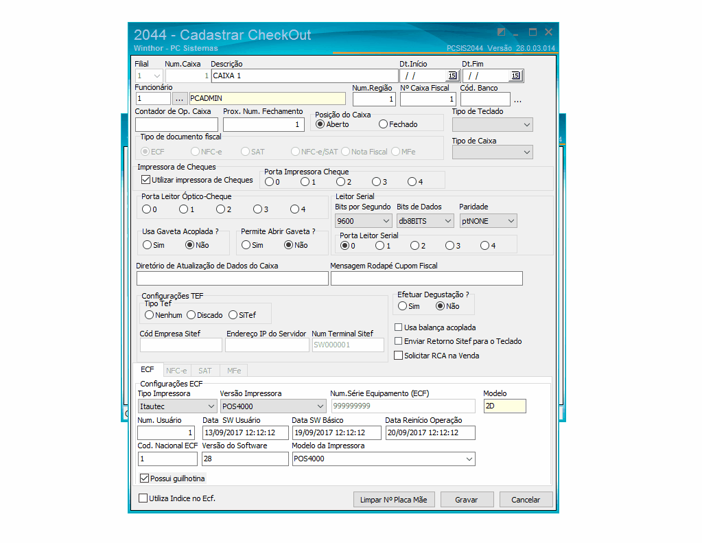Screen dimensions: 702x543
Task: Click the Funcionário code field
Action: click(153, 99)
